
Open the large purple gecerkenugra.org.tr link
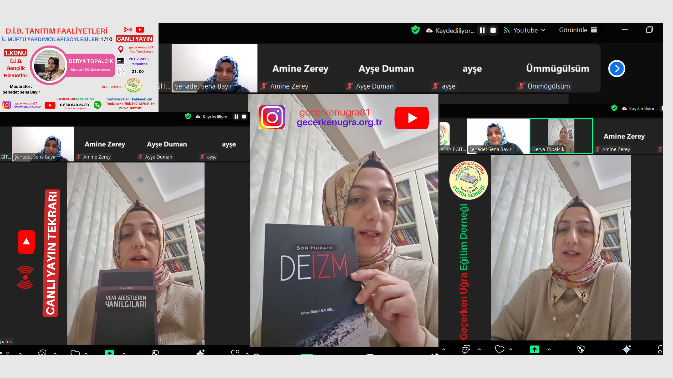point(339,122)
